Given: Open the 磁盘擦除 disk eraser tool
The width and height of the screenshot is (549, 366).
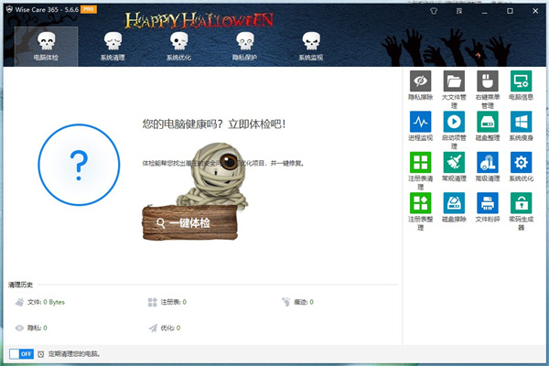Looking at the screenshot, I should coord(454,203).
